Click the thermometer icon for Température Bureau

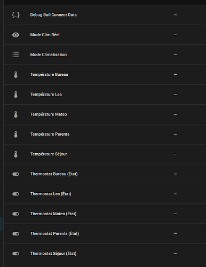tap(16, 75)
